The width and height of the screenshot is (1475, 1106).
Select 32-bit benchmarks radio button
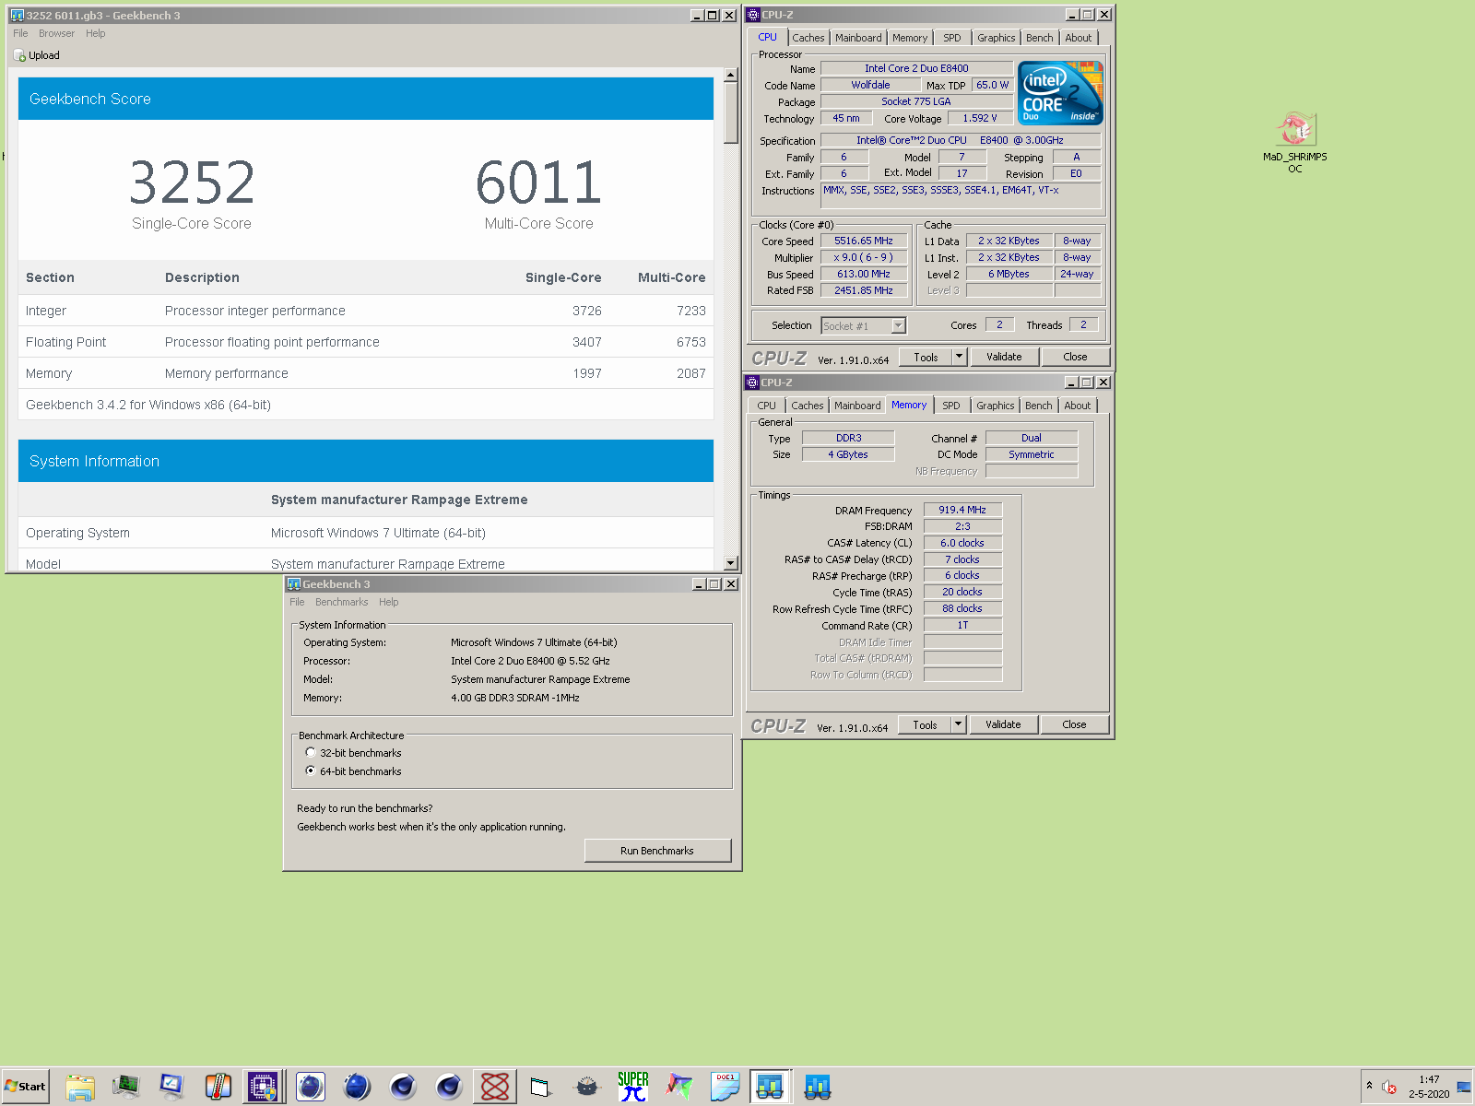click(x=311, y=753)
